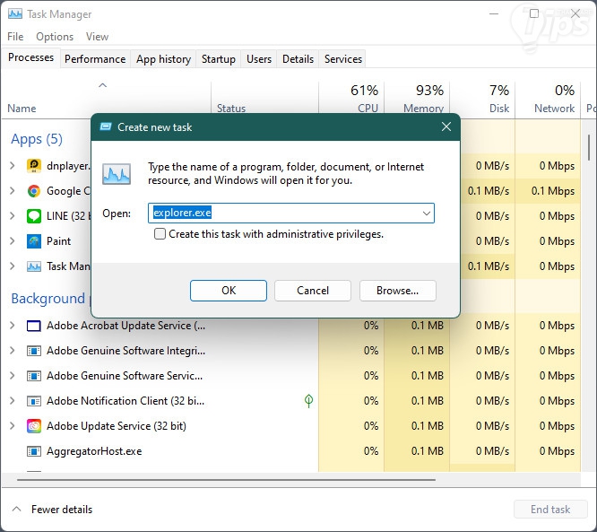597x532 pixels.
Task: Click the Browse... button
Action: (397, 291)
